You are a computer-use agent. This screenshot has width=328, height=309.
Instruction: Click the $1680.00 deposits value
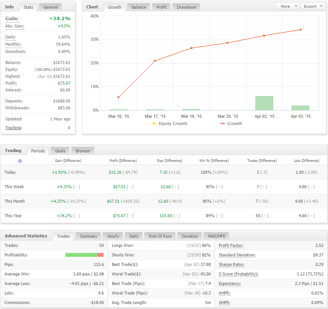point(62,101)
